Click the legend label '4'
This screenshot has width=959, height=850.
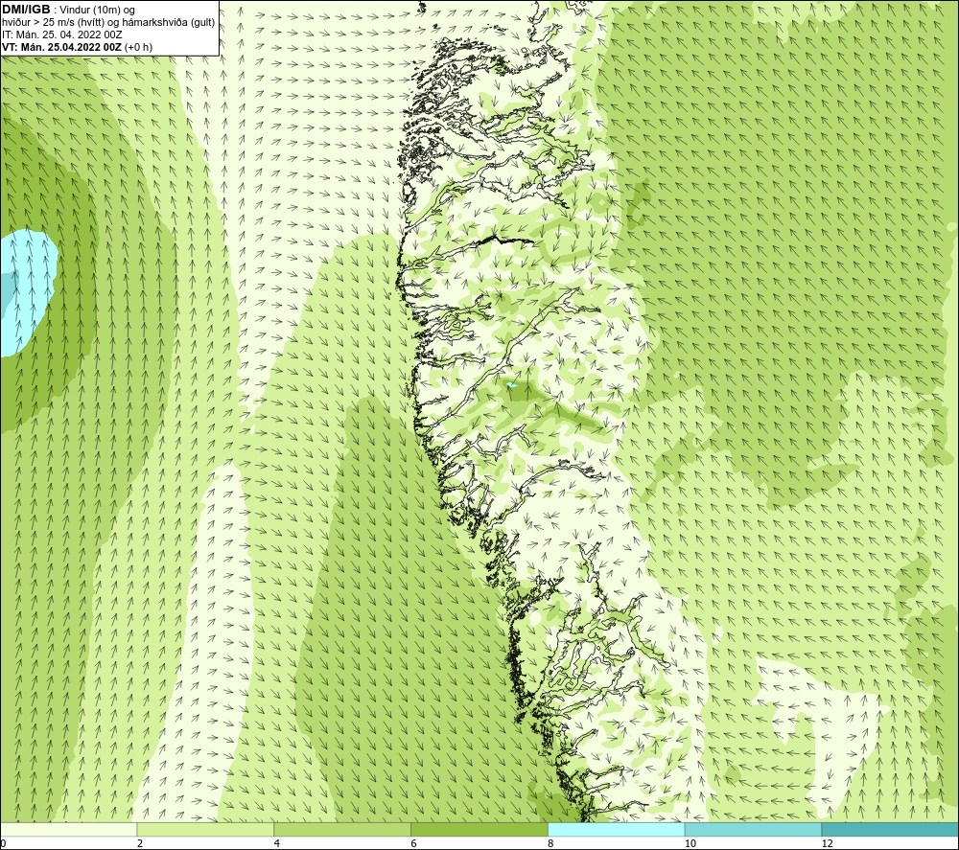tap(276, 843)
